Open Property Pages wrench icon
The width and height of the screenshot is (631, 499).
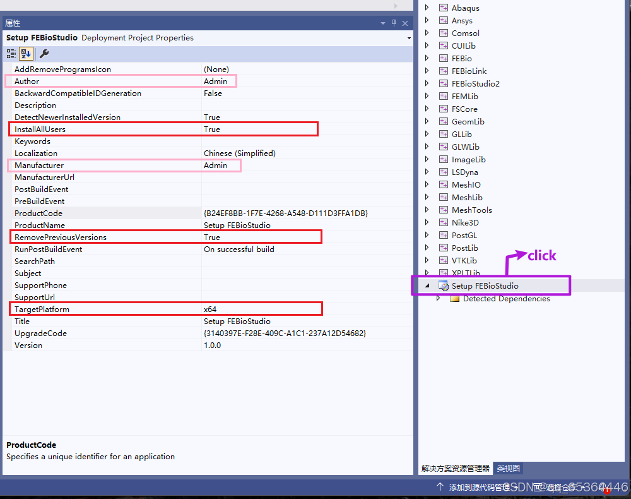coord(44,54)
